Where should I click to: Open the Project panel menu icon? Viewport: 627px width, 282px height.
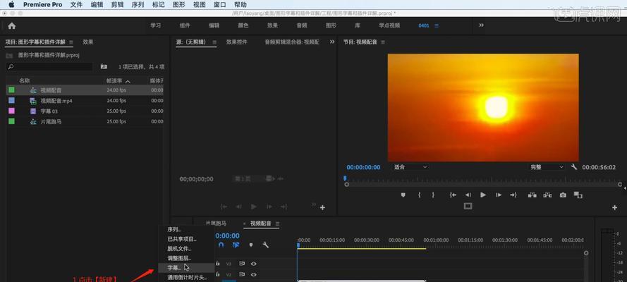(71, 42)
